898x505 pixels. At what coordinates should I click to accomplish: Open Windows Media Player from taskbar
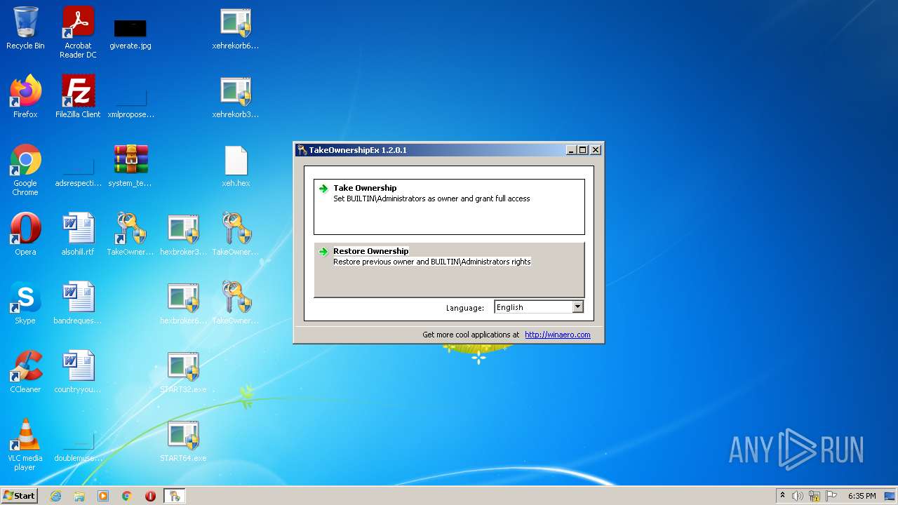tap(103, 496)
